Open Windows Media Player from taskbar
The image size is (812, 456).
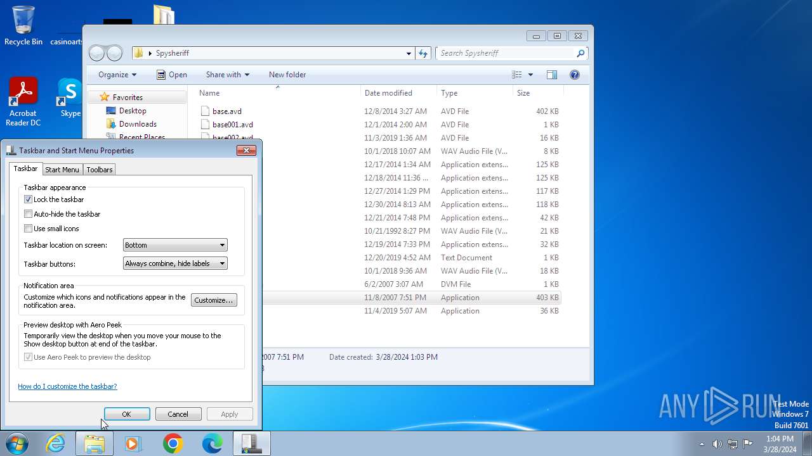click(x=133, y=443)
